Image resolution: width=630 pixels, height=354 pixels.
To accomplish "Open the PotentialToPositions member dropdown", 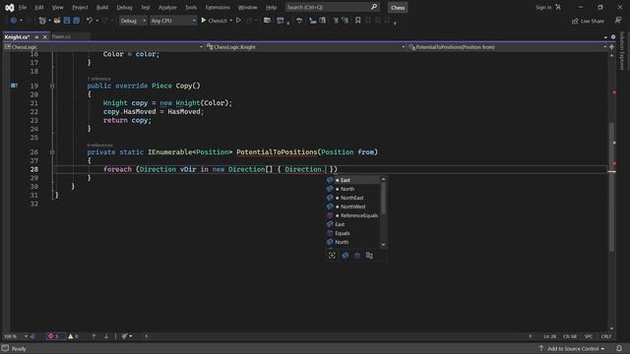I will click(x=507, y=47).
